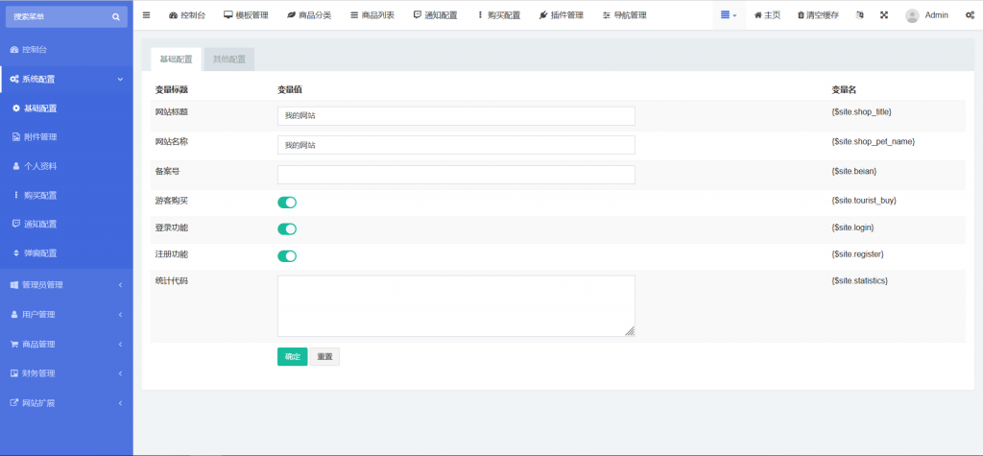The width and height of the screenshot is (983, 456).
Task: Collapse the 系统配置 sidebar section
Action: pos(66,79)
